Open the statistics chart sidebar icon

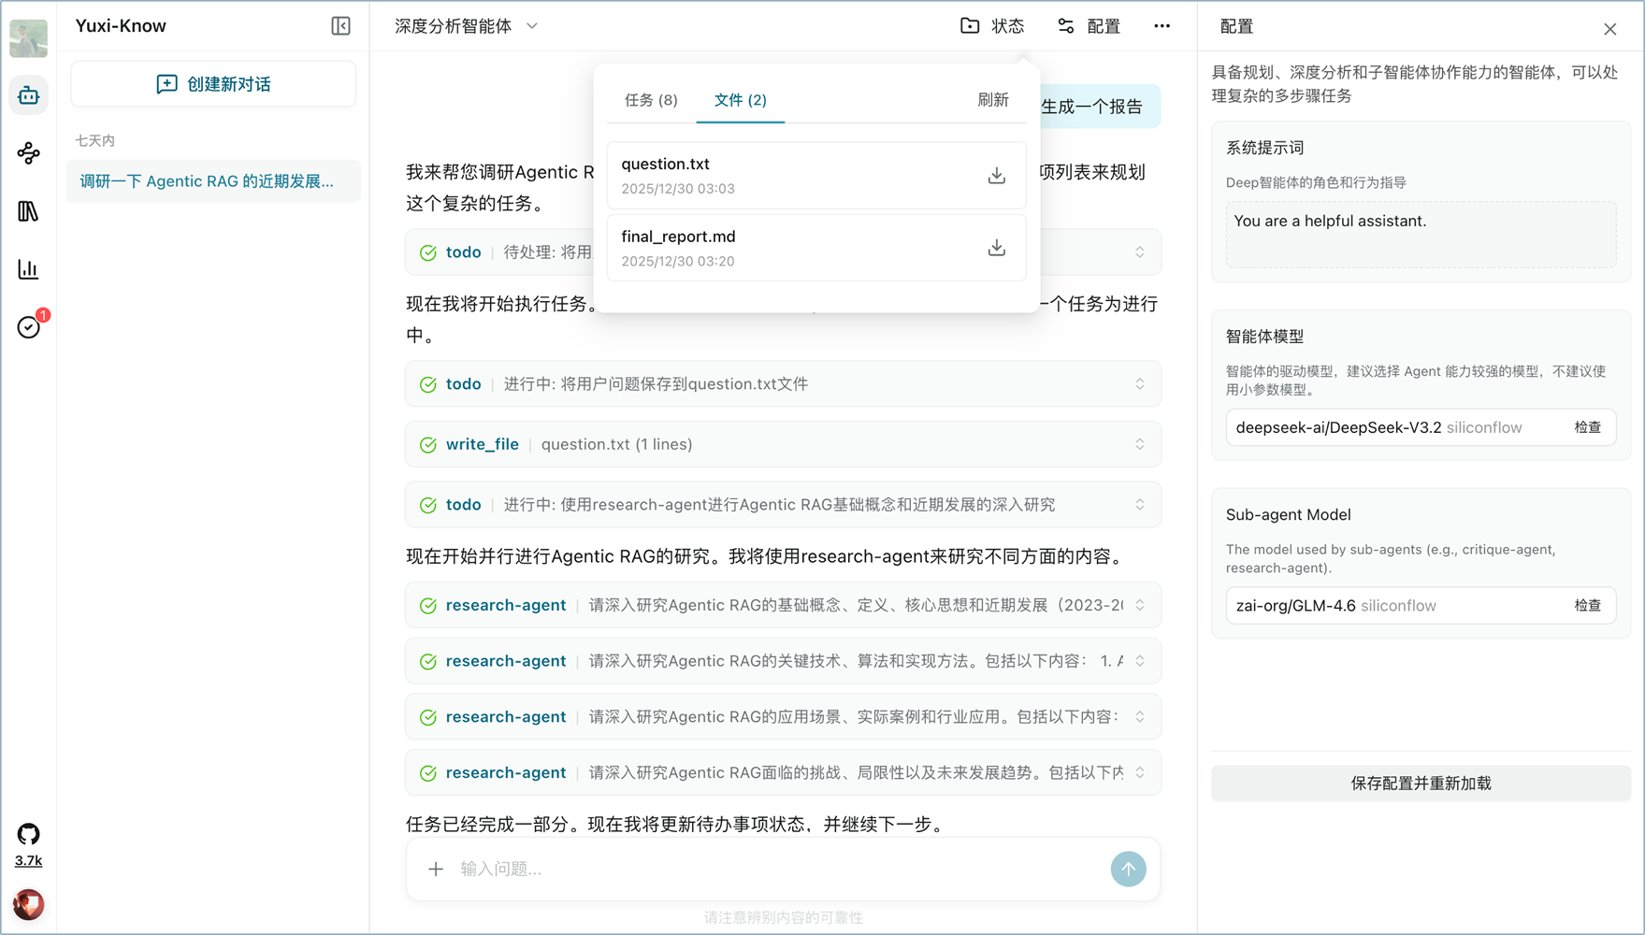point(28,269)
